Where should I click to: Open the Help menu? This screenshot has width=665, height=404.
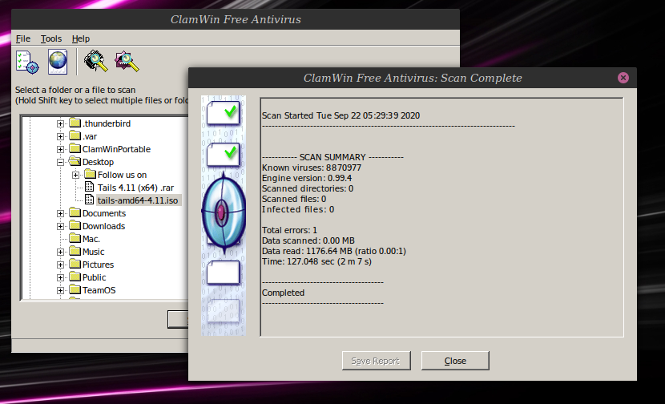pos(81,38)
